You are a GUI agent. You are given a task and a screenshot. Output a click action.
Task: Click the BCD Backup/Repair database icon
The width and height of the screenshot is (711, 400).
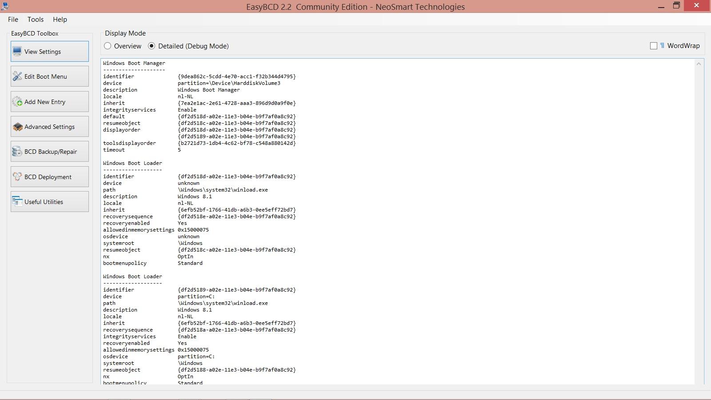pyautogui.click(x=17, y=152)
